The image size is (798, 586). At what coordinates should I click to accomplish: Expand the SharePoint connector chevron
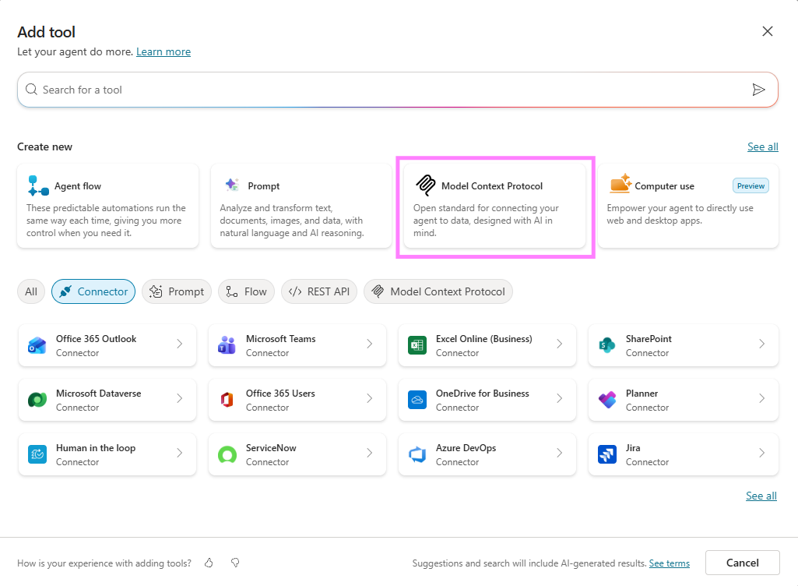(761, 344)
